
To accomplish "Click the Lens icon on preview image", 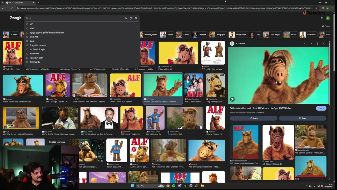I will [232, 99].
